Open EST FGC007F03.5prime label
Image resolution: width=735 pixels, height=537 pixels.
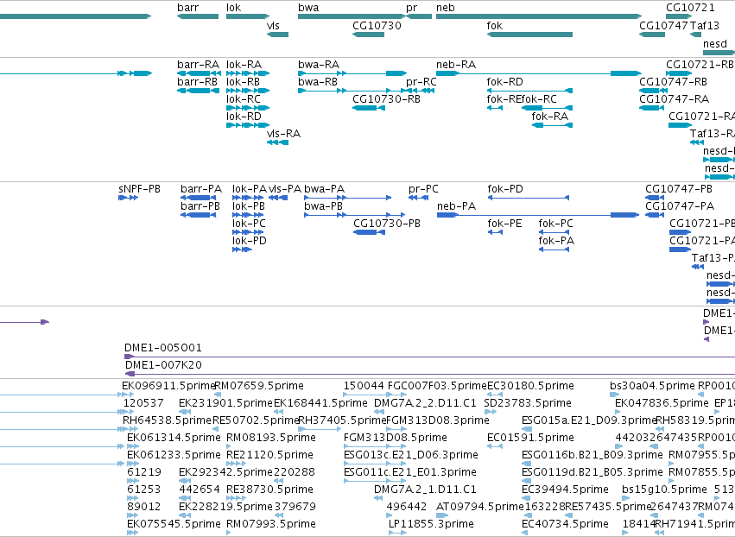(x=437, y=386)
